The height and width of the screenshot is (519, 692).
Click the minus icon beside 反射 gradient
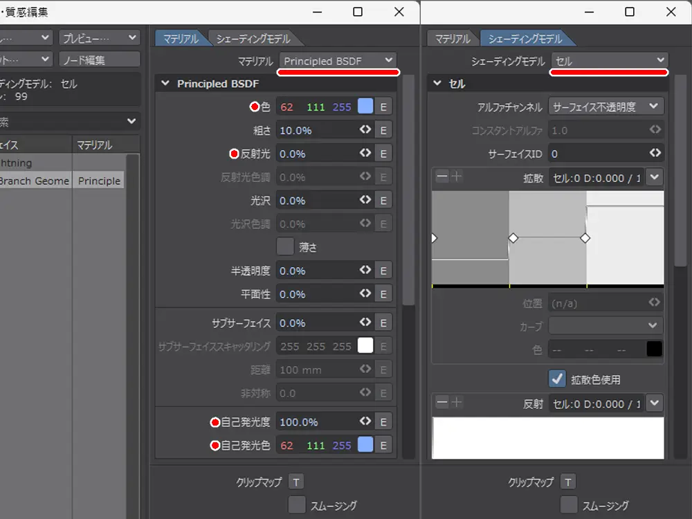point(441,403)
